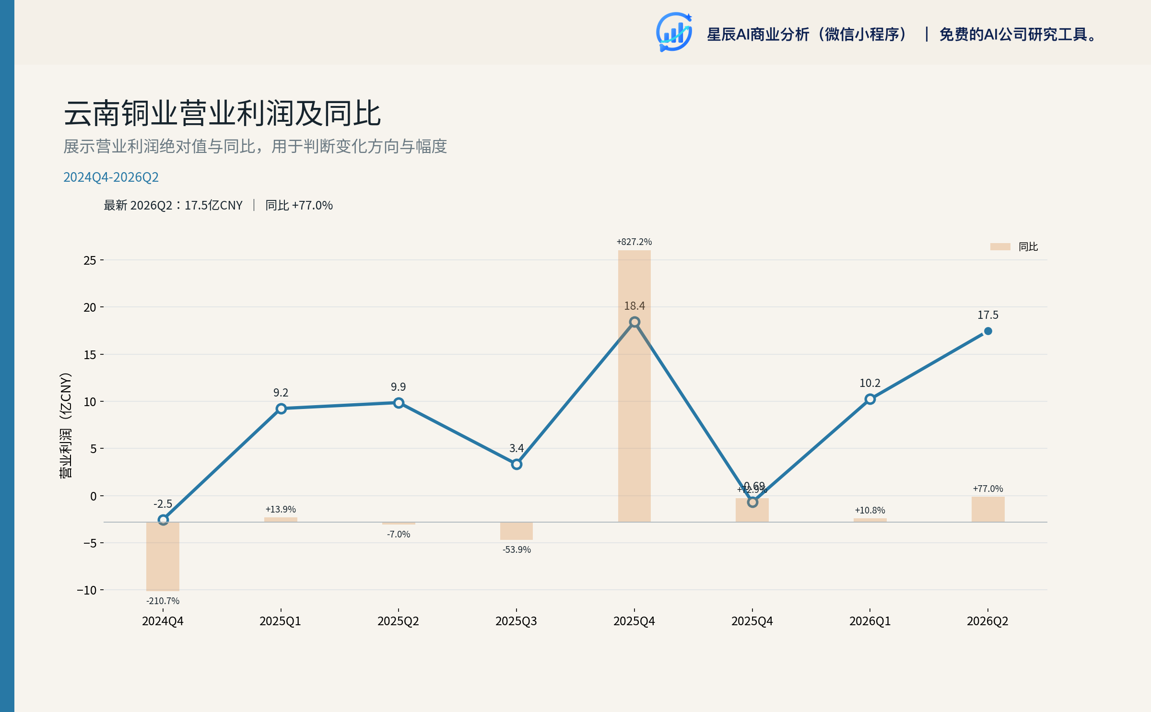Click the 10.2 value label
1151x712 pixels.
[x=870, y=383]
